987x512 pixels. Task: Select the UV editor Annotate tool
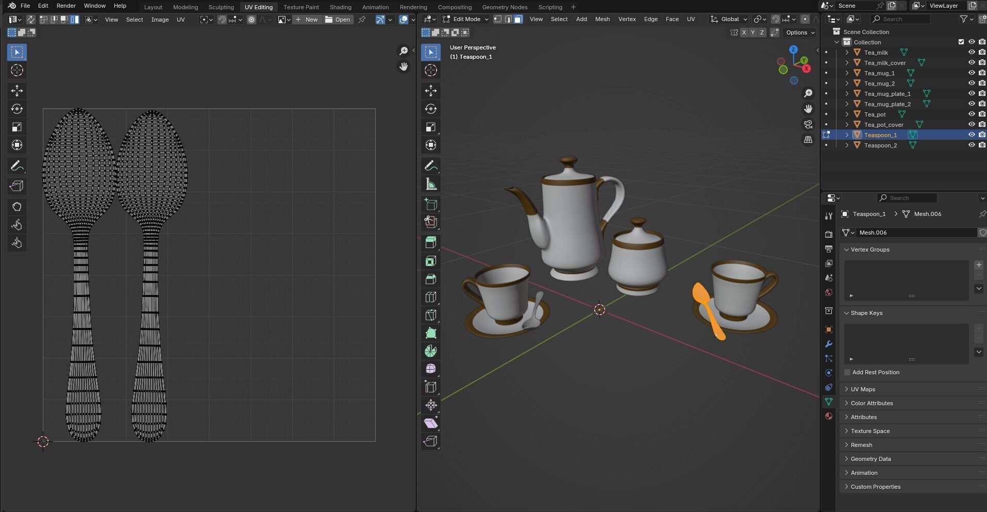[x=17, y=166]
